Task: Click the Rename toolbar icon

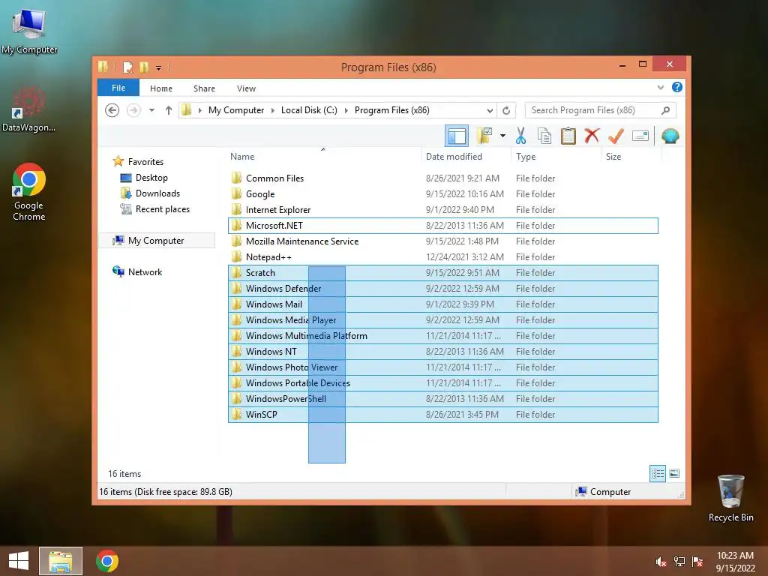Action: 640,136
